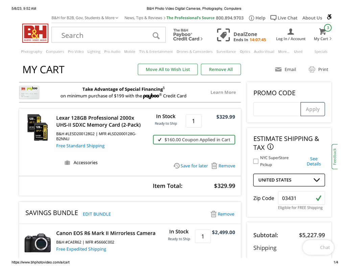
Task: Open the Mobile category menu
Action: pos(130,51)
